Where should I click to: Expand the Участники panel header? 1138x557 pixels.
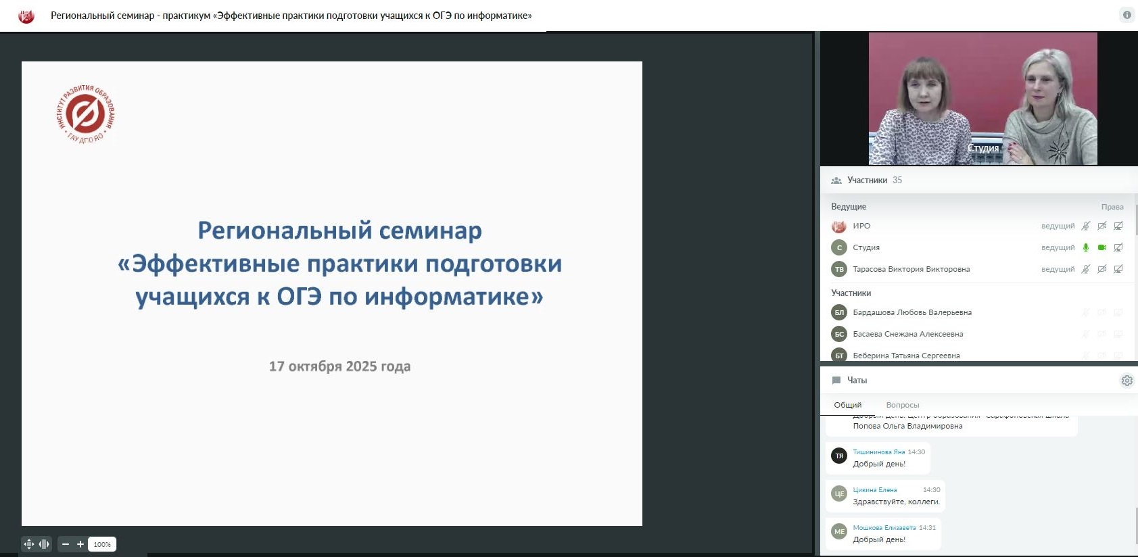click(867, 180)
